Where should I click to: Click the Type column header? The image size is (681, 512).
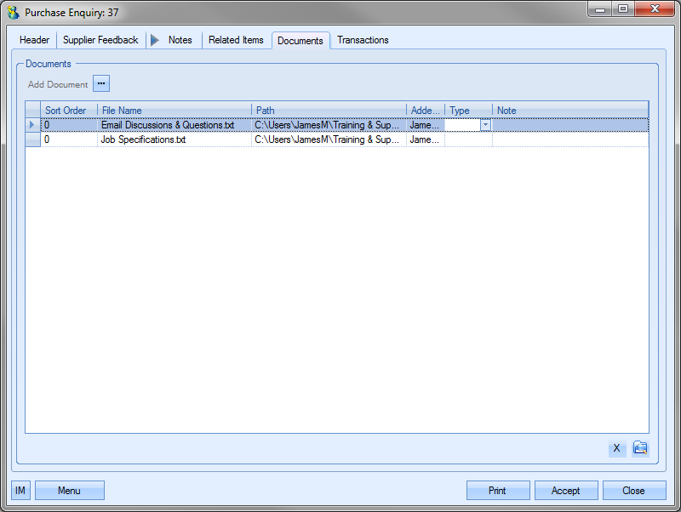[x=469, y=111]
